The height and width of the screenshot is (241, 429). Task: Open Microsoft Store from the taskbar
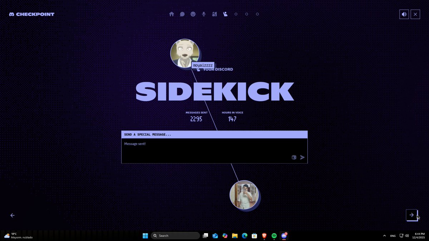point(254,236)
